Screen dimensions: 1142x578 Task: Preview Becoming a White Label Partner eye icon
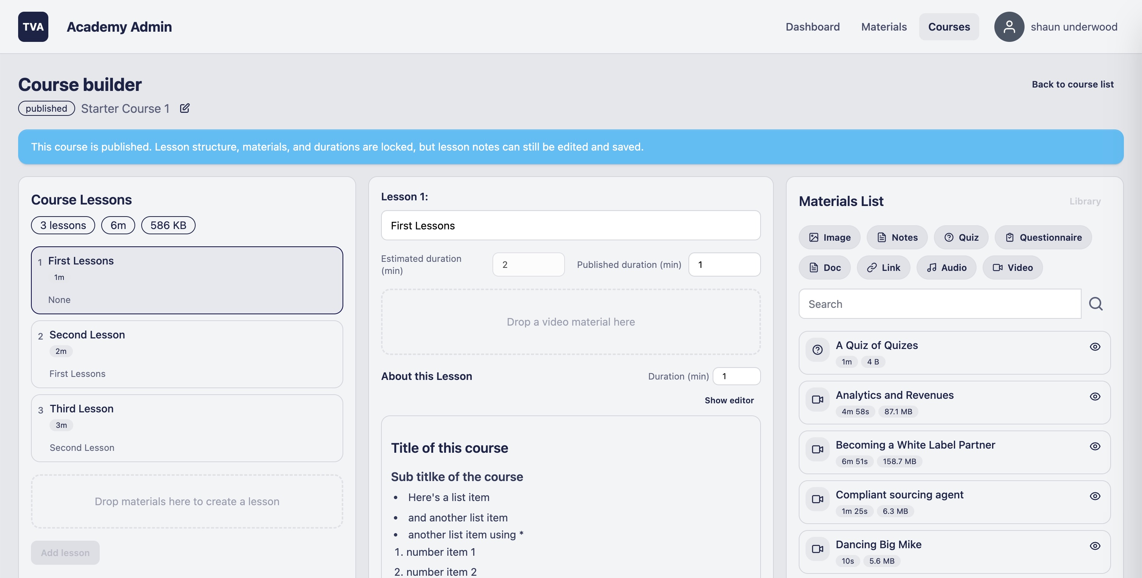click(x=1095, y=446)
